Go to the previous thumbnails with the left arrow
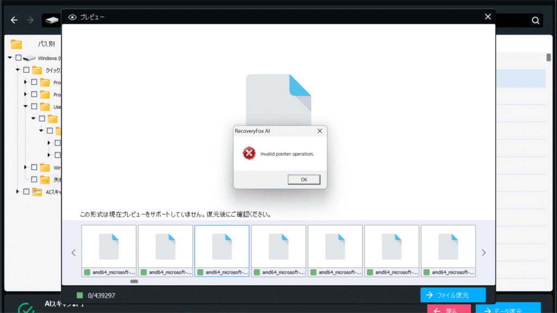557x313 pixels. 73,253
